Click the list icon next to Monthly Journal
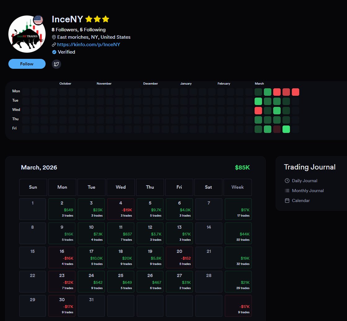Viewport: 347px width, 321px height. [x=287, y=191]
